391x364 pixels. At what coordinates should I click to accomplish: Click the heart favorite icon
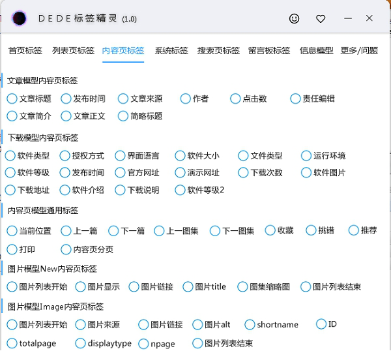(x=321, y=19)
